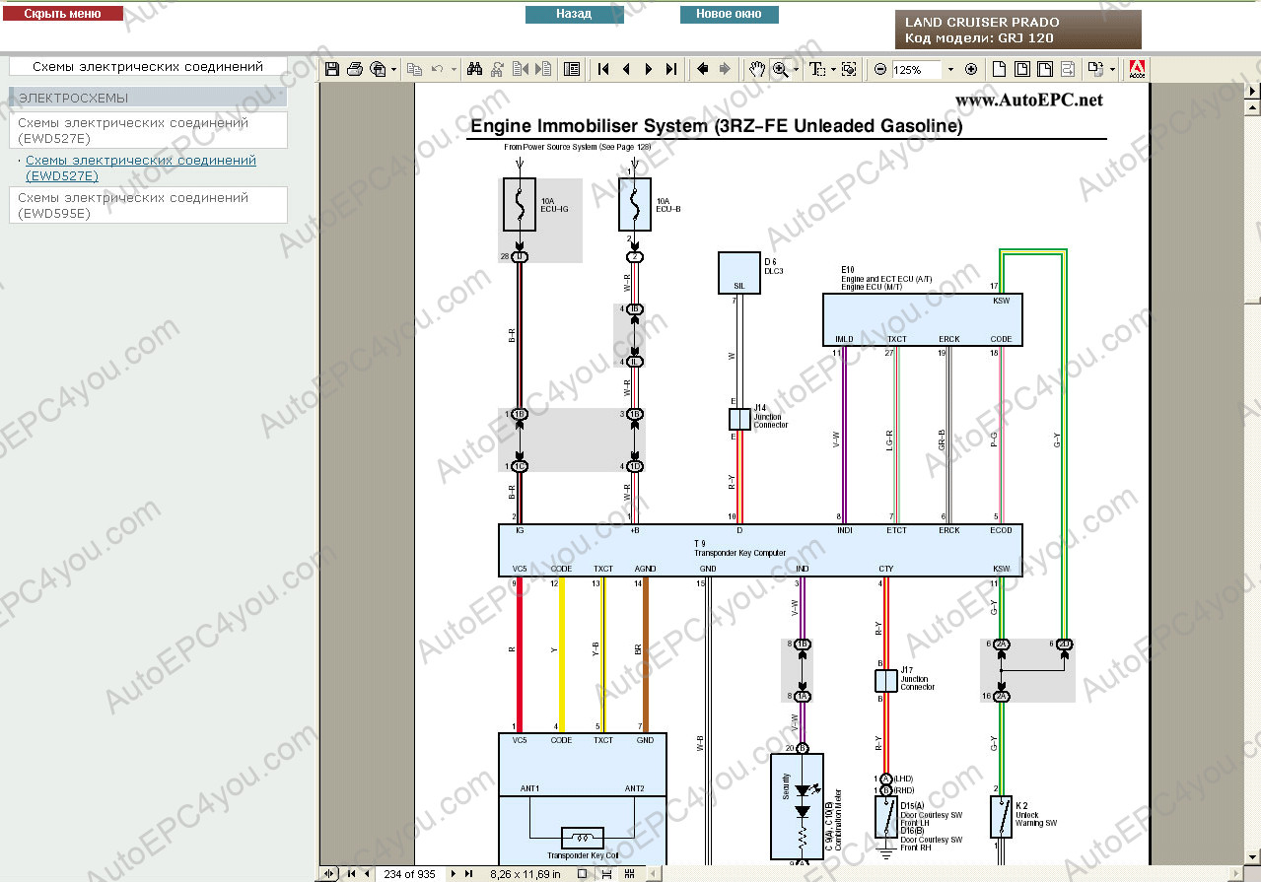
Task: Click the zoom out minus button
Action: 880,69
